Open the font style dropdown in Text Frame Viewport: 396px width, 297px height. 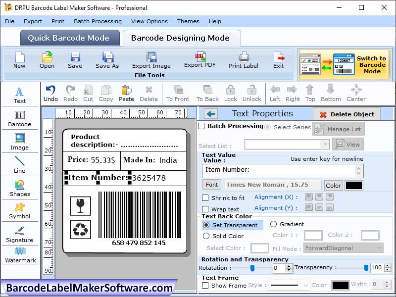(288, 285)
